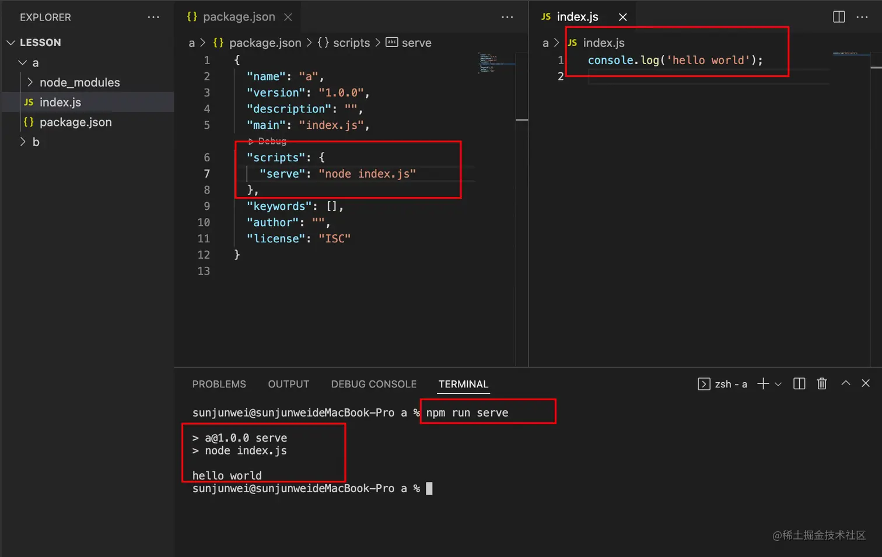882x557 pixels.
Task: Click the npm run serve command text
Action: (467, 413)
